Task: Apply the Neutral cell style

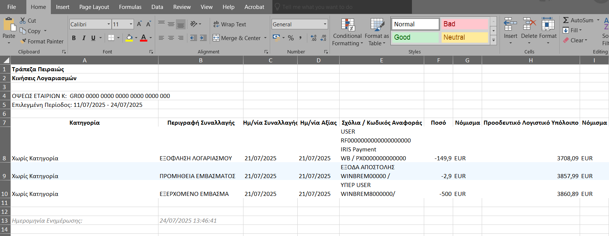Action: coord(465,37)
